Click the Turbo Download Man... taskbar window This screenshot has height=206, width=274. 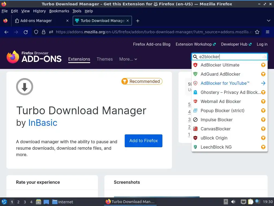130,202
